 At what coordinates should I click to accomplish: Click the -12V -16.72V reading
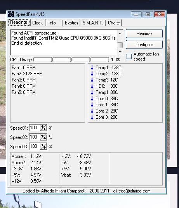point(76,156)
